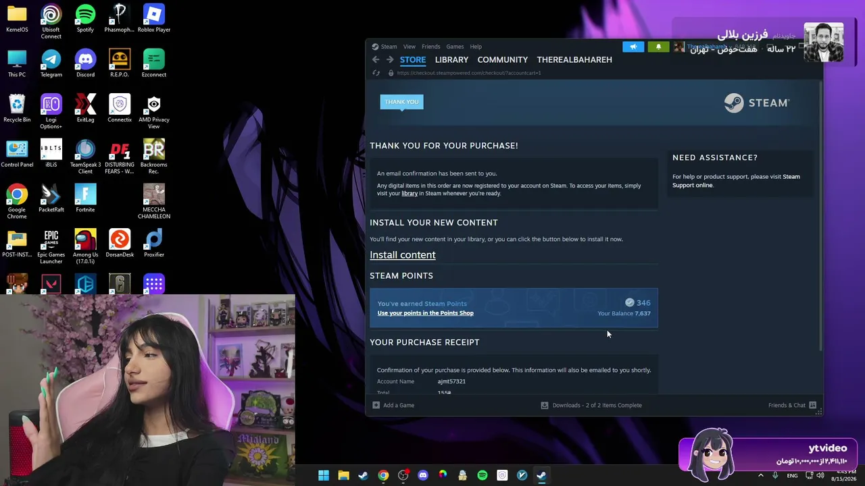Go back using Steam's back arrow
Viewport: 865px width, 486px height.
tap(376, 59)
